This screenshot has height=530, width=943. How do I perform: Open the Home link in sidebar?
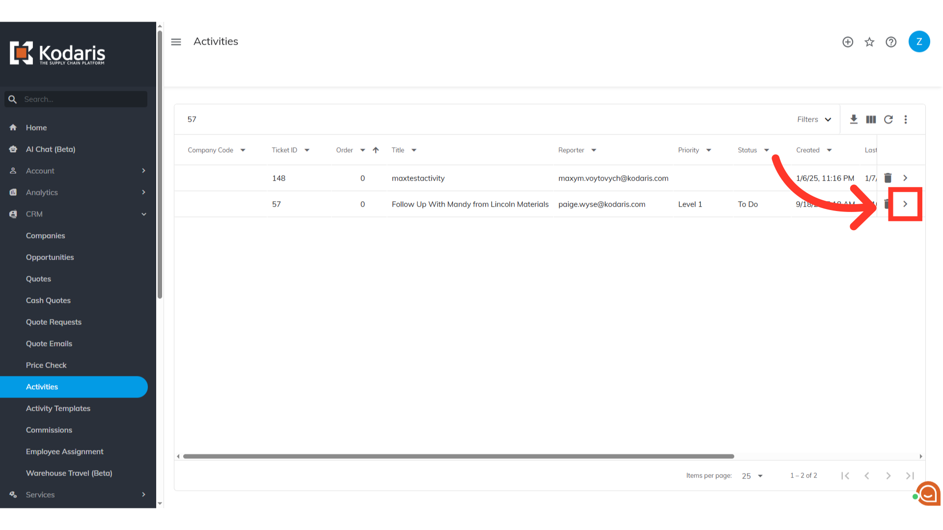point(36,128)
